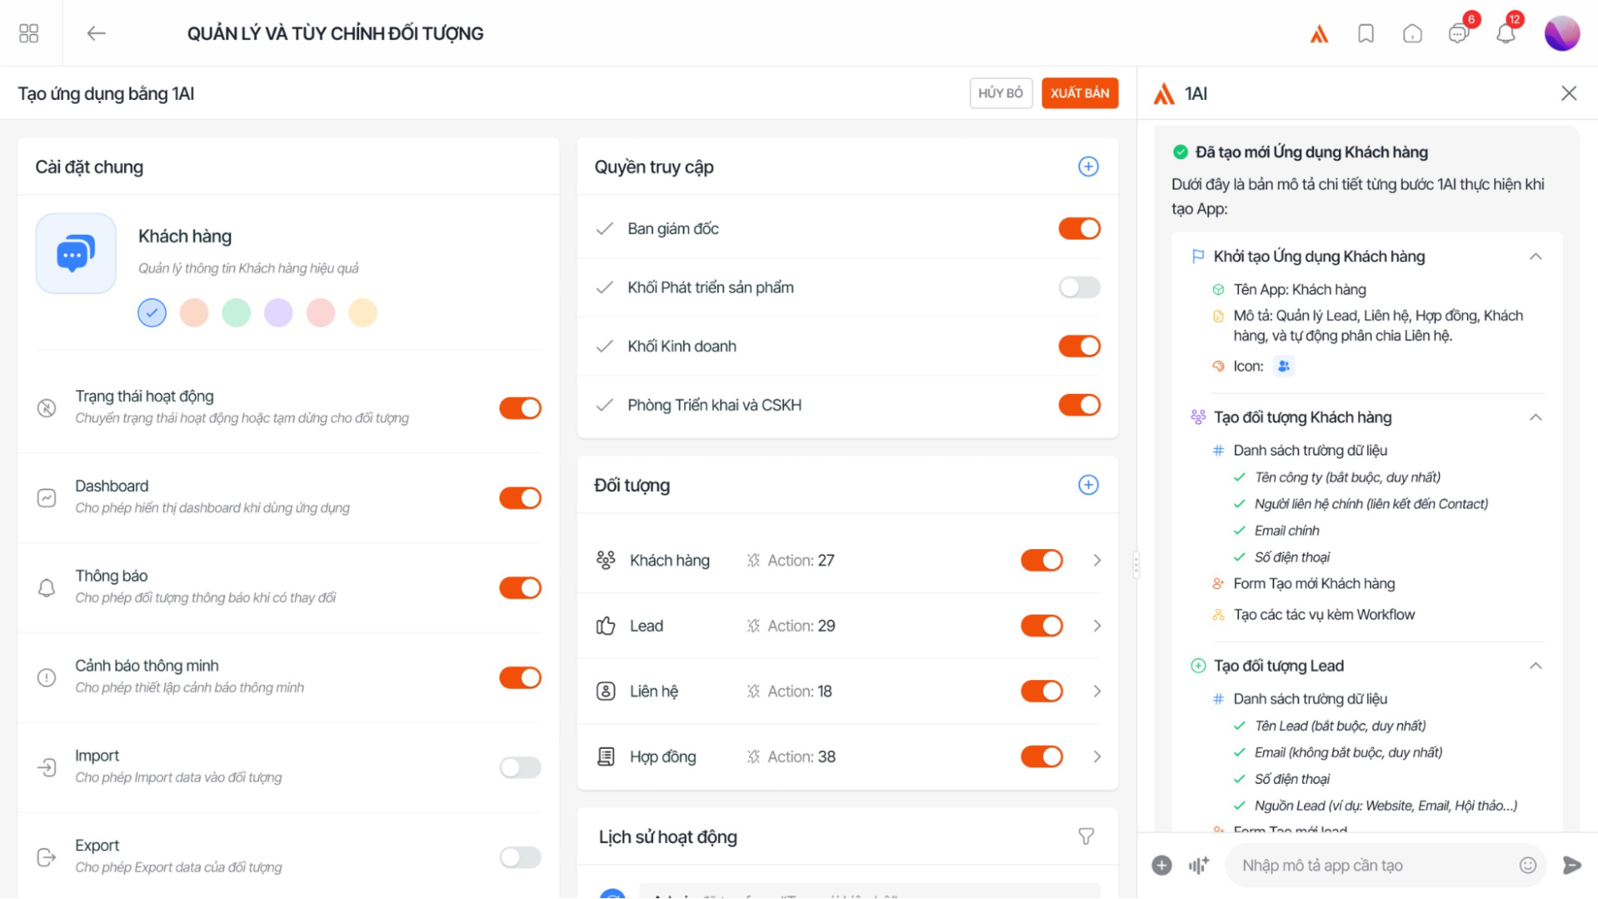This screenshot has height=899, width=1598.
Task: Open the apps grid menu icon
Action: (29, 33)
